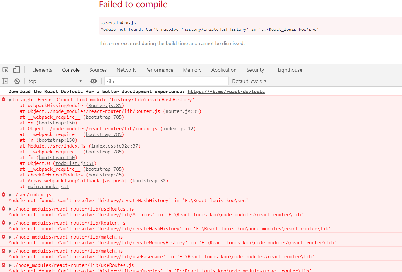Open Router.js line 85 source link
Image resolution: width=402 pixels, height=272 pixels.
click(x=105, y=106)
